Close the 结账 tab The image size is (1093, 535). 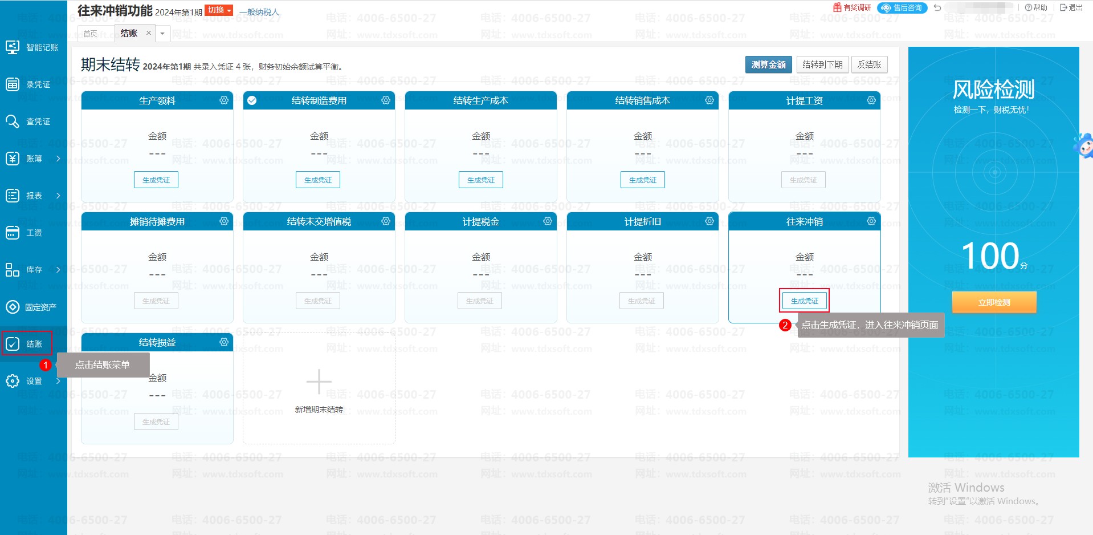(x=149, y=33)
